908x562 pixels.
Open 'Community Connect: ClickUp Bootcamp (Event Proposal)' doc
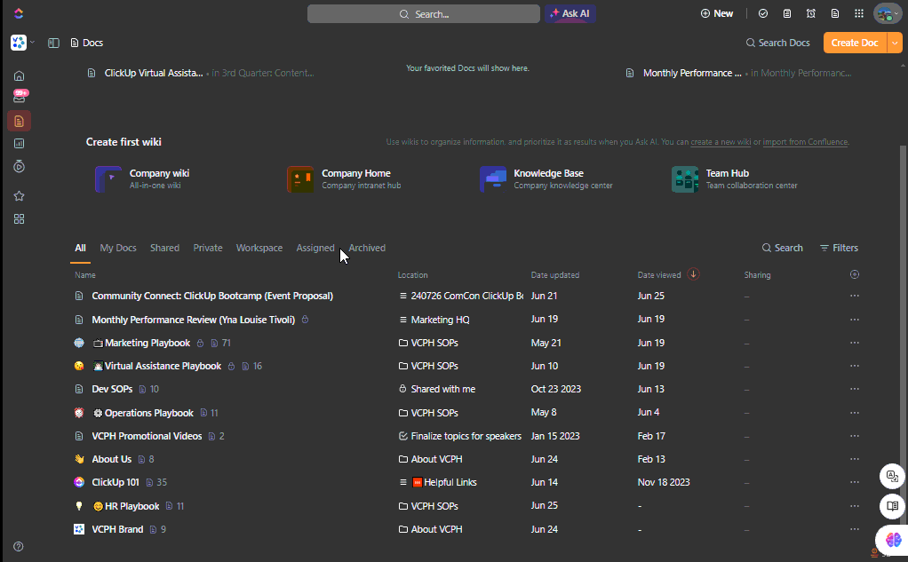click(x=212, y=296)
